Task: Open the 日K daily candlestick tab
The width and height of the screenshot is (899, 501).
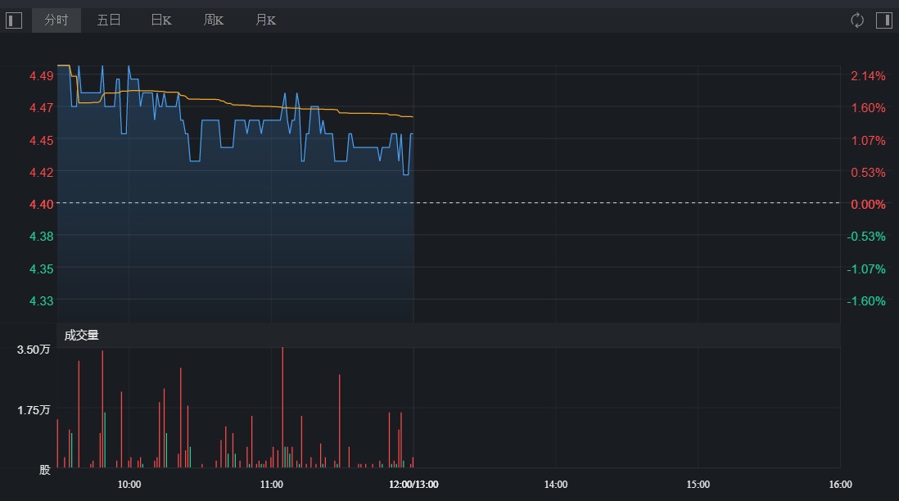Action: [x=161, y=20]
